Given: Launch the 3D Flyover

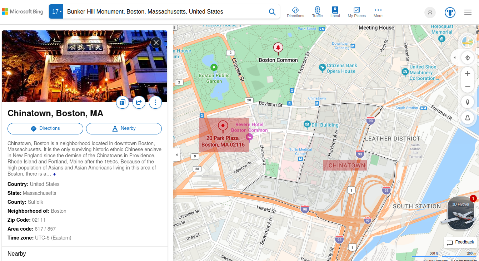Looking at the screenshot, I should click(461, 213).
